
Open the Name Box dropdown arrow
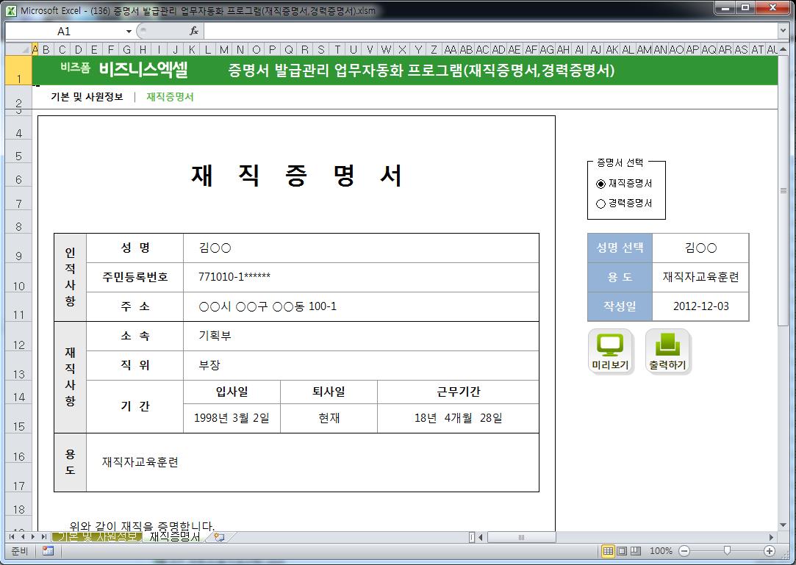click(x=129, y=32)
